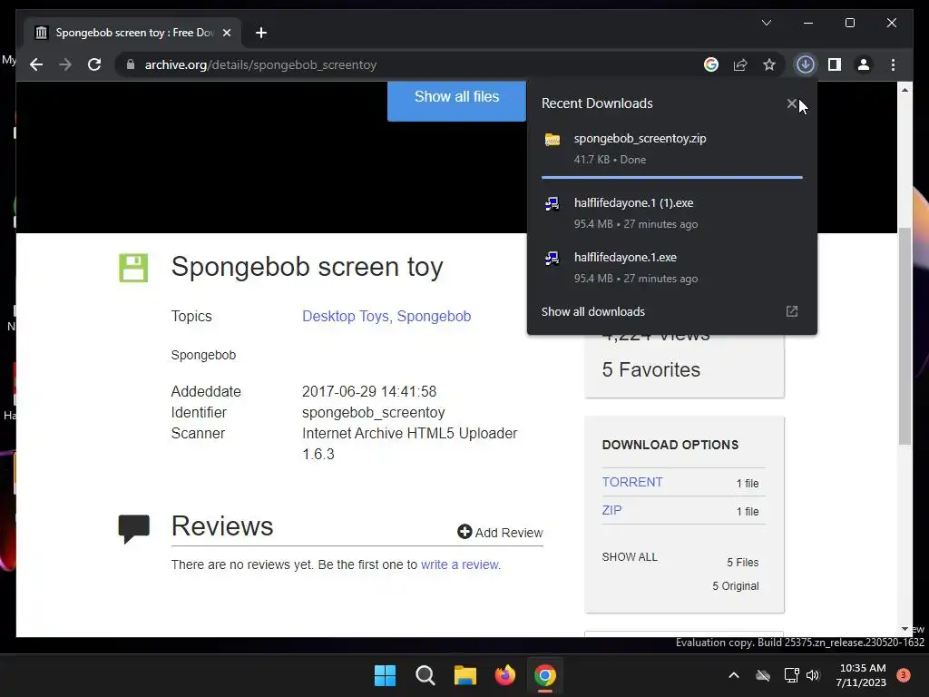Open Windows taskbar search
The width and height of the screenshot is (929, 697).
tap(425, 675)
